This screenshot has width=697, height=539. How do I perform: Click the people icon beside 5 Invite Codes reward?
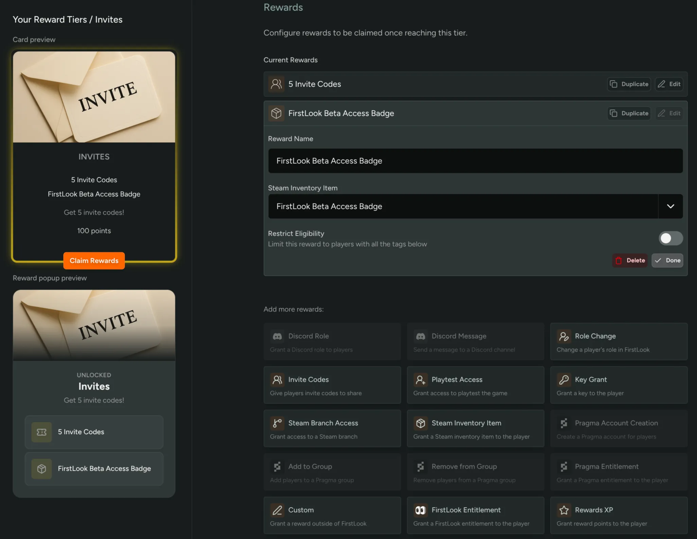point(276,84)
